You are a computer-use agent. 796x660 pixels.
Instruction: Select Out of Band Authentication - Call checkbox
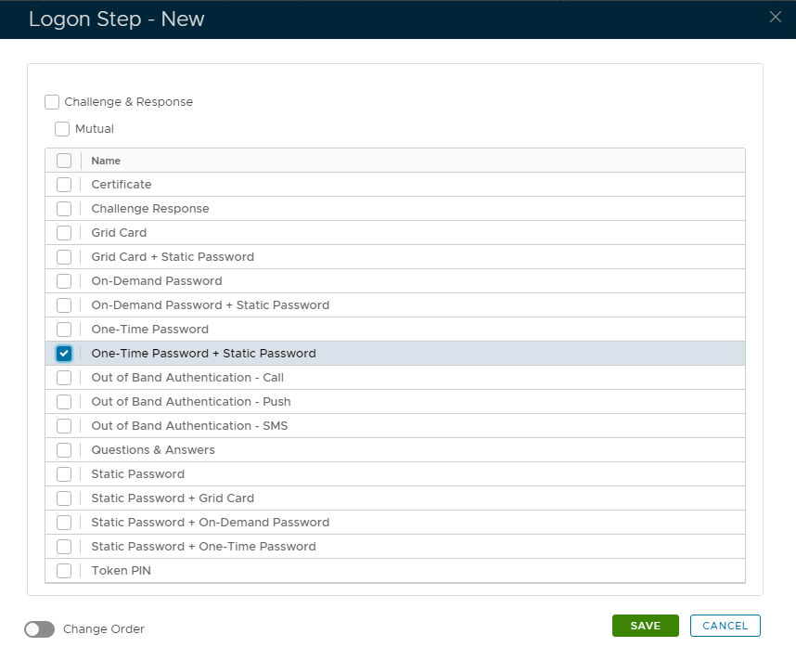point(64,378)
